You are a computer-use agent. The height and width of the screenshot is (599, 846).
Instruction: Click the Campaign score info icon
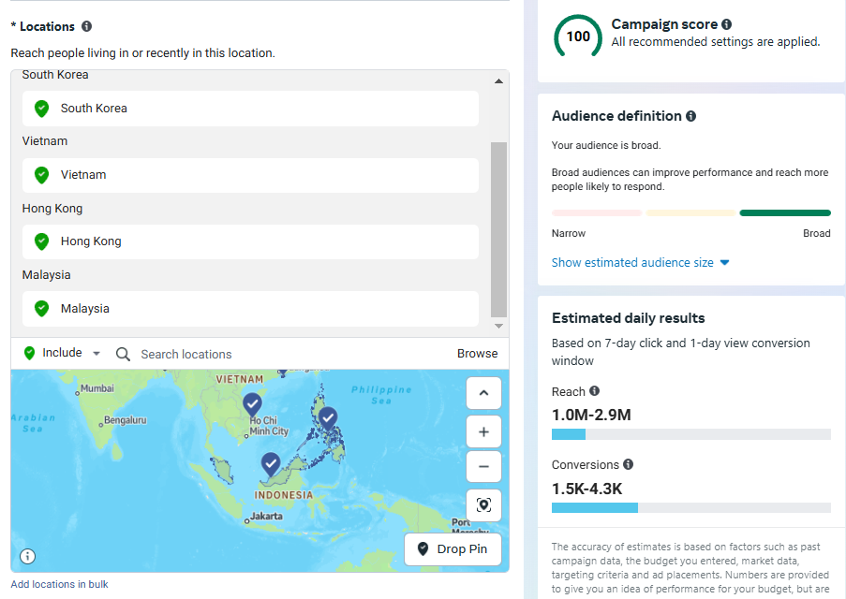click(x=727, y=25)
